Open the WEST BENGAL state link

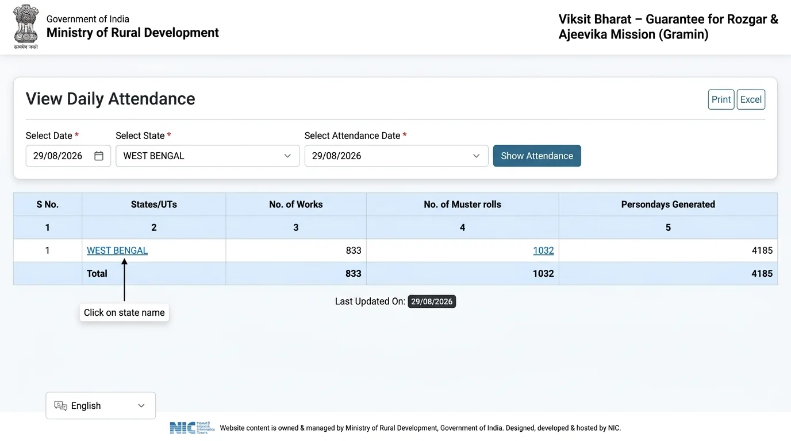[x=117, y=250]
